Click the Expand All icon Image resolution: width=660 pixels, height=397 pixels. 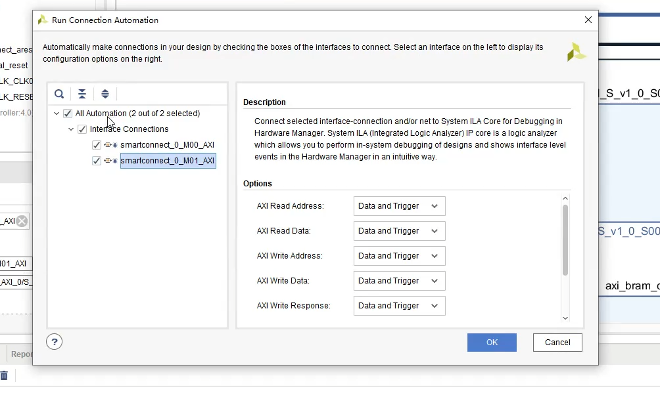[105, 94]
